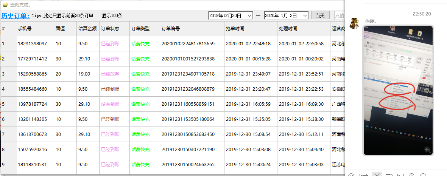Screen dimensions: 447x176
Task: Select the 已经放弃 status in row 3
Action: (110, 74)
